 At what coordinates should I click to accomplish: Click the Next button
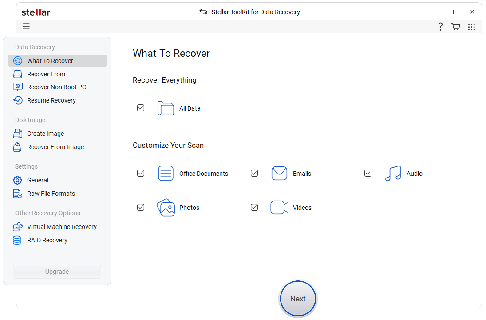tap(297, 298)
